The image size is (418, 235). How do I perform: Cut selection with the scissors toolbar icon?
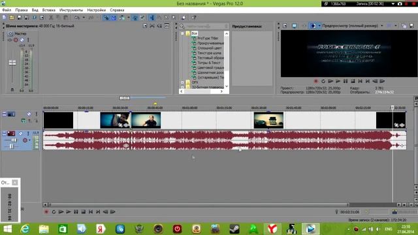click(x=51, y=18)
